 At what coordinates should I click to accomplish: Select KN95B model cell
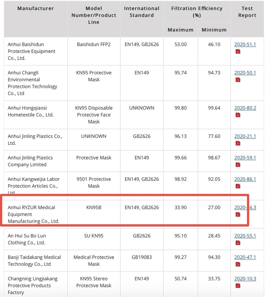[x=94, y=214]
